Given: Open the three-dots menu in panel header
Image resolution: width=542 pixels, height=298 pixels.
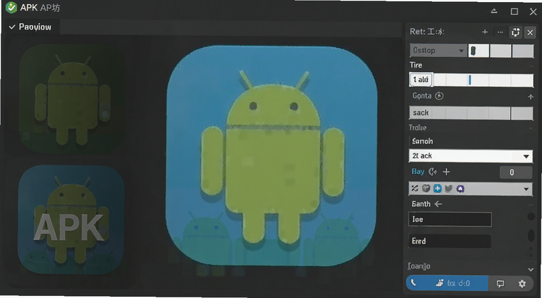Looking at the screenshot, I should pos(500,32).
